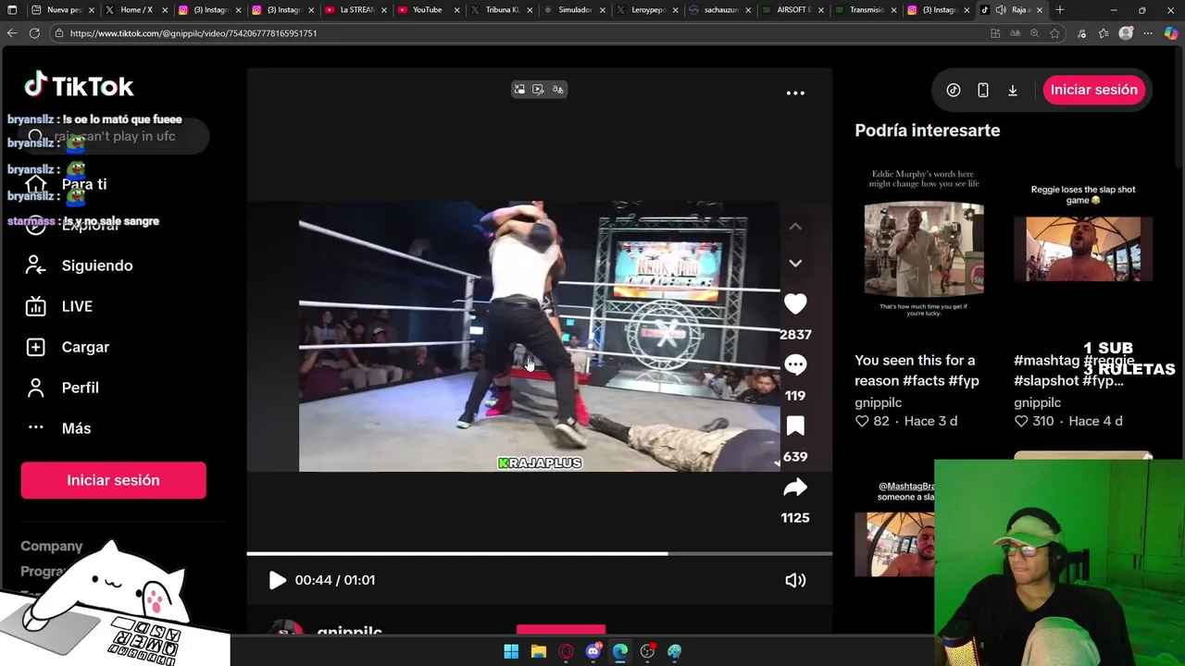Open the browser profile avatar

[x=1126, y=33]
